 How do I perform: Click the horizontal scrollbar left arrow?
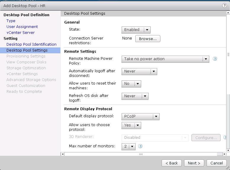(62, 154)
